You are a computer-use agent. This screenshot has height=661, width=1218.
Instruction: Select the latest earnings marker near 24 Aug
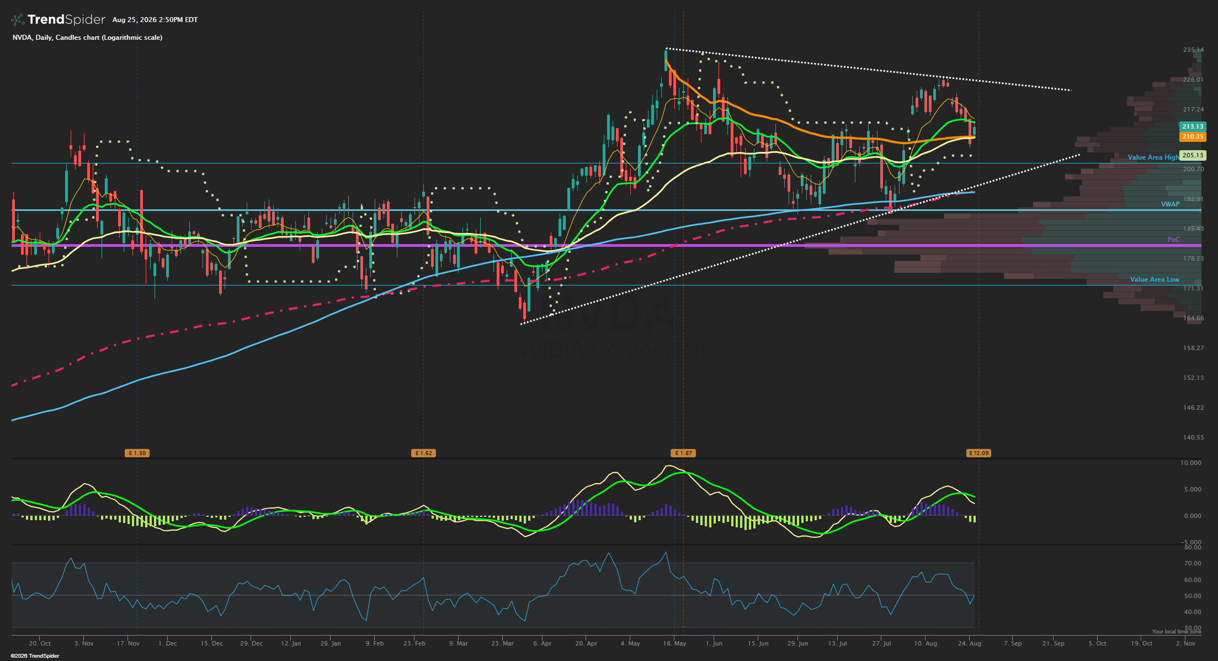point(979,453)
